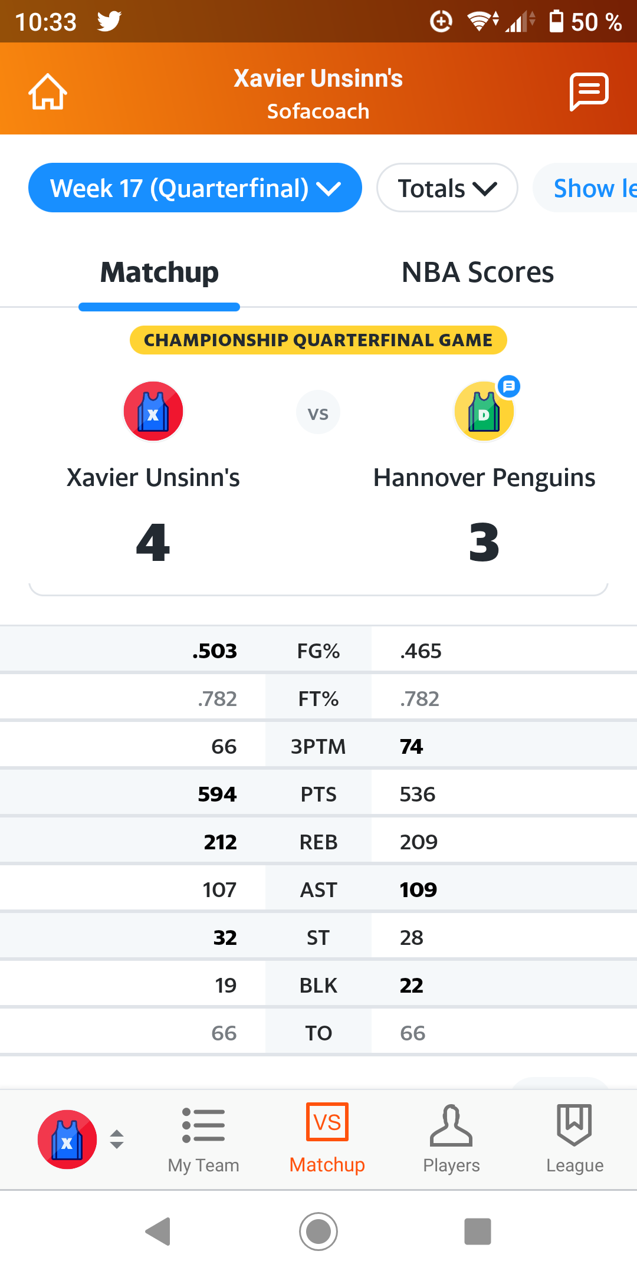
Task: Select the Matchup tab
Action: click(x=159, y=272)
